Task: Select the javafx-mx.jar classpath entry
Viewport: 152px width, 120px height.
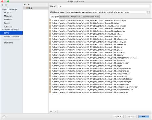Action: coord(89,26)
